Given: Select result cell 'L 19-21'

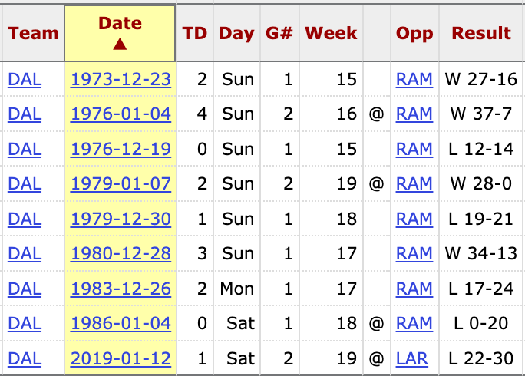Looking at the screenshot, I should [481, 219].
